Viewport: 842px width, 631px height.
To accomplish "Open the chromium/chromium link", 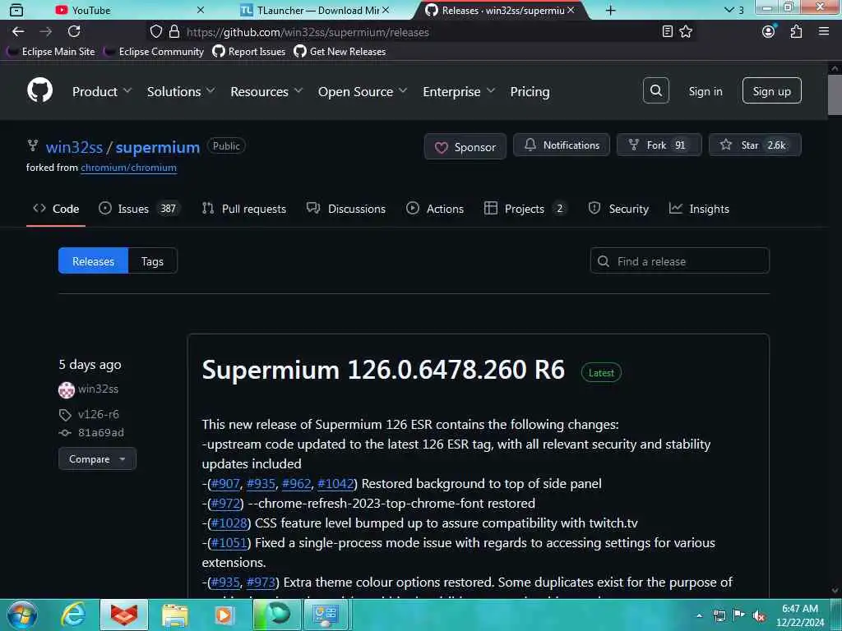I will [x=128, y=168].
